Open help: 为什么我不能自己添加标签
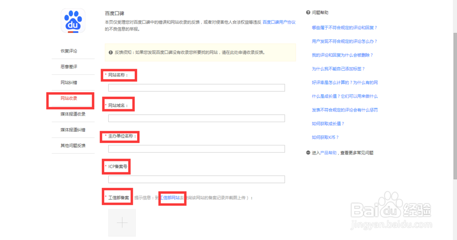Screen dimensions: 457x240 [338, 69]
